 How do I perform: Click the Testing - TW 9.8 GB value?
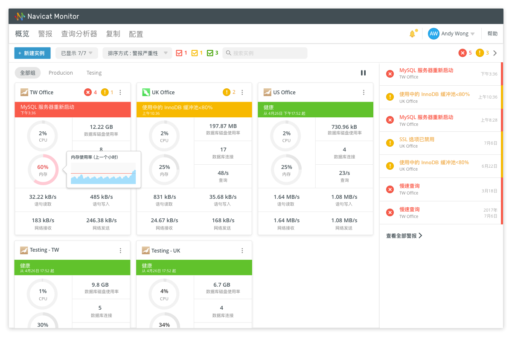pos(100,285)
